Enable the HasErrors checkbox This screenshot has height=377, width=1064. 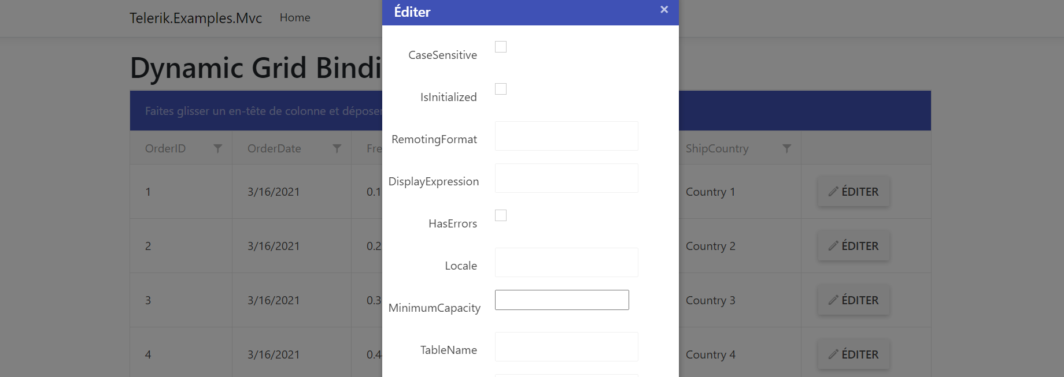tap(501, 215)
